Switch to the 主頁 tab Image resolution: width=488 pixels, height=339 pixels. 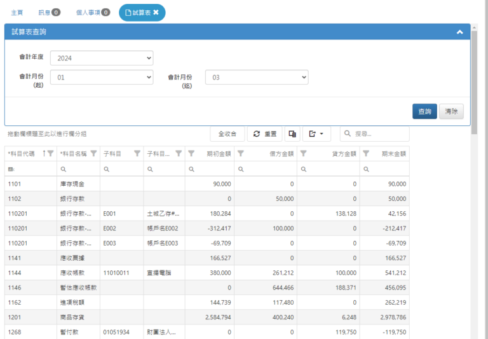pyautogui.click(x=17, y=12)
